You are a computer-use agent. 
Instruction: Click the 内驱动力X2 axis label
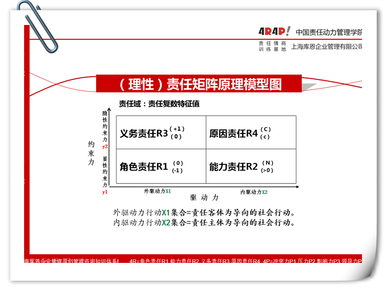coord(254,192)
